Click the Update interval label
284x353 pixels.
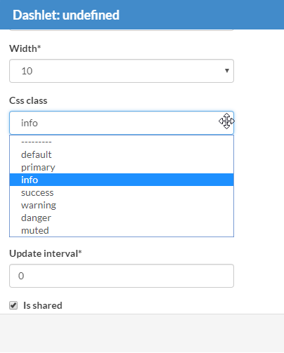click(46, 253)
